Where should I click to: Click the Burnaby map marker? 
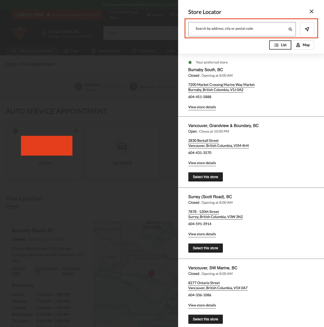point(151,274)
